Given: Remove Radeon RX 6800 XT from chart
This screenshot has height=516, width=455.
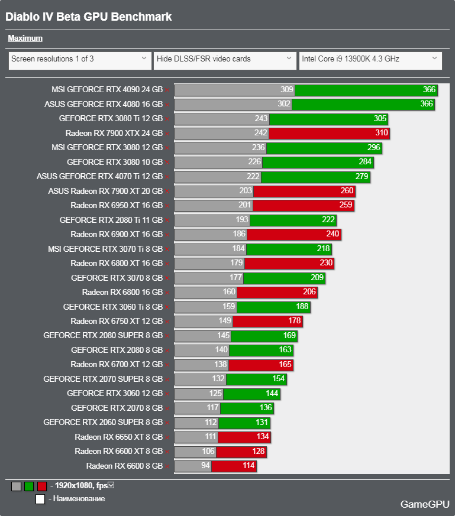Looking at the screenshot, I should click(x=167, y=264).
